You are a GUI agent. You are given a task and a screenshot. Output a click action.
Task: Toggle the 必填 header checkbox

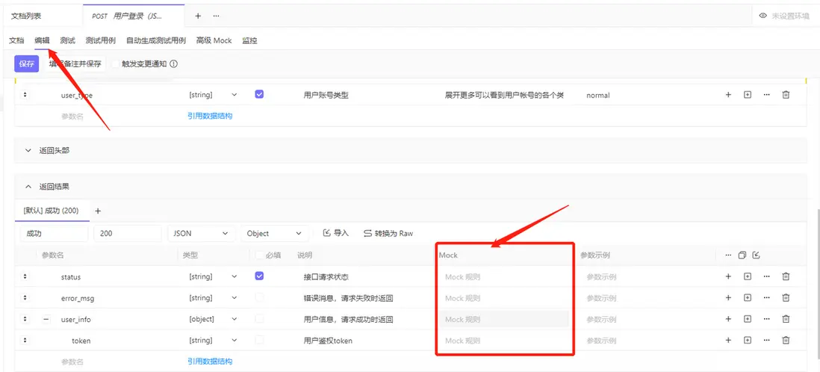click(259, 255)
